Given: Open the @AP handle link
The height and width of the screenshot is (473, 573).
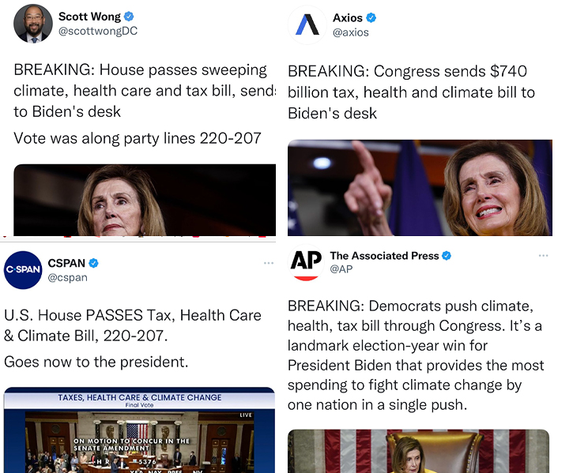Looking at the screenshot, I should tap(341, 269).
